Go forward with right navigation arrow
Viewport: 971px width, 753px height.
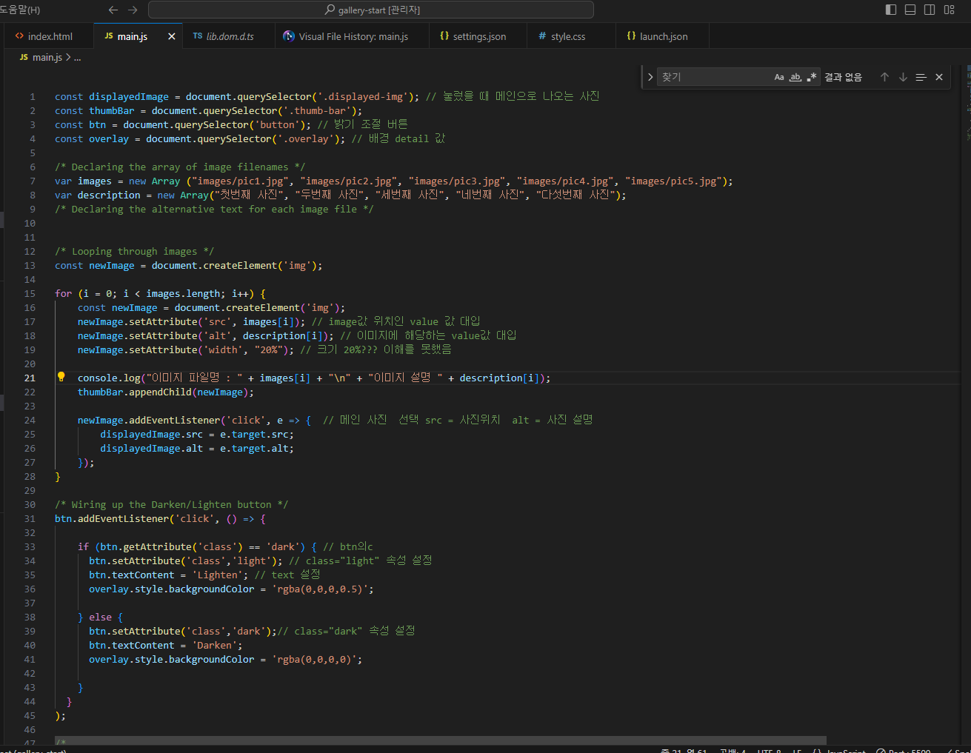(133, 10)
